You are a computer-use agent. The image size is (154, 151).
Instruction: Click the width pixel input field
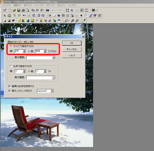(19, 51)
